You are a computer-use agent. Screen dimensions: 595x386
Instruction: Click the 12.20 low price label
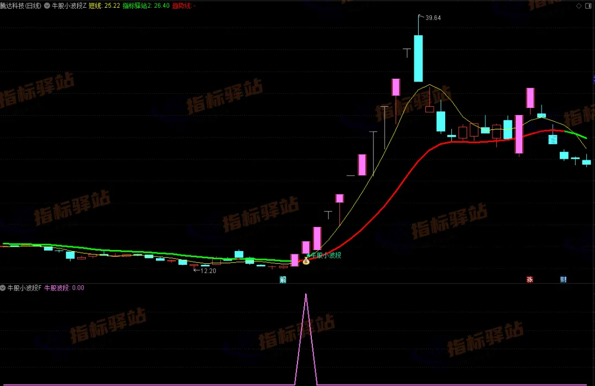[208, 271]
